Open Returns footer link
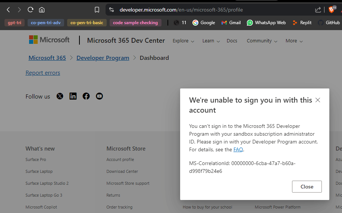 click(x=113, y=195)
